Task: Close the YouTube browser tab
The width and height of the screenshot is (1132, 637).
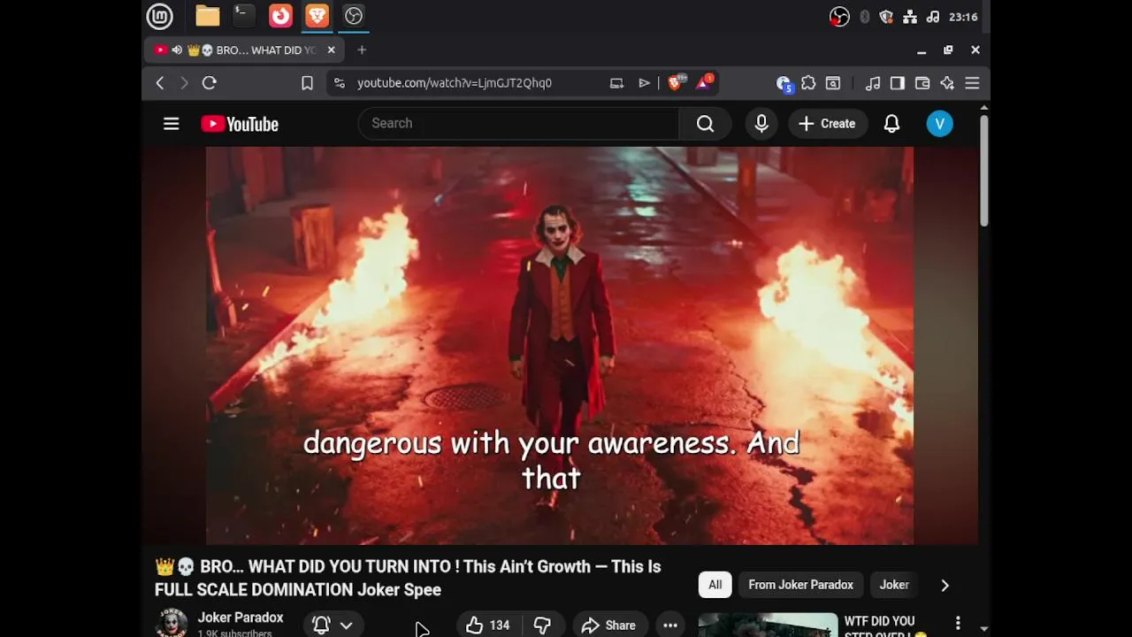Action: pos(332,50)
